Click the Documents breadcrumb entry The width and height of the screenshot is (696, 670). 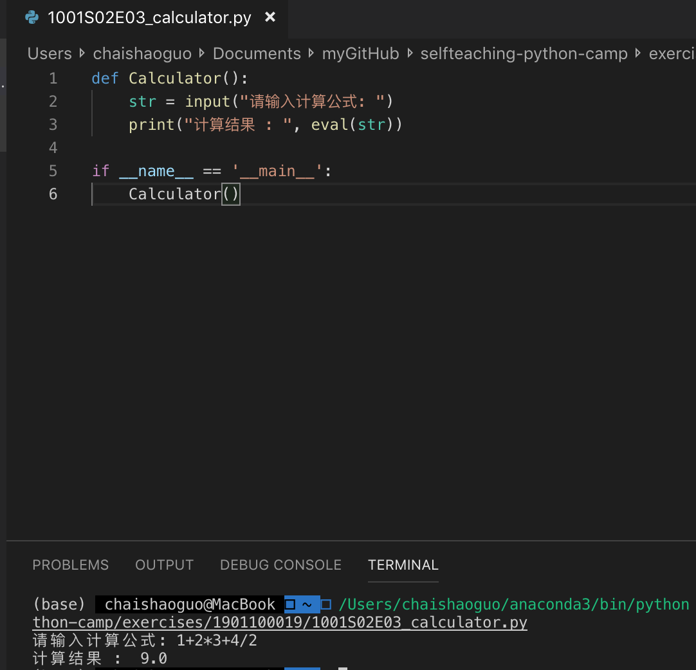pos(257,53)
